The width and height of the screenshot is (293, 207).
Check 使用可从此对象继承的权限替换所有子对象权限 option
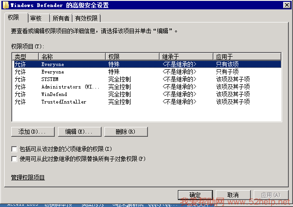tap(15, 159)
